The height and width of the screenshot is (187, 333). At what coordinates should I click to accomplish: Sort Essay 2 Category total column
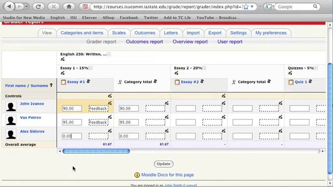click(269, 82)
